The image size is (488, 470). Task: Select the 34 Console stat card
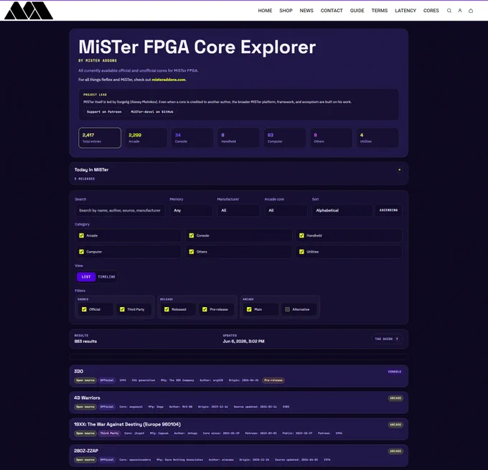[x=192, y=138]
